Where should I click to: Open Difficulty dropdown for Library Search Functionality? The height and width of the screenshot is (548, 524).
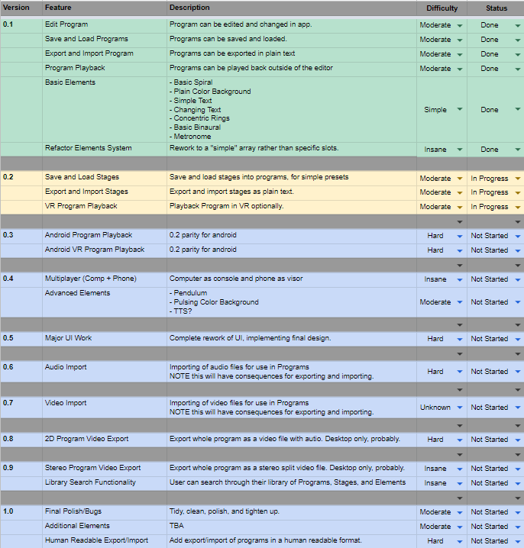(460, 483)
